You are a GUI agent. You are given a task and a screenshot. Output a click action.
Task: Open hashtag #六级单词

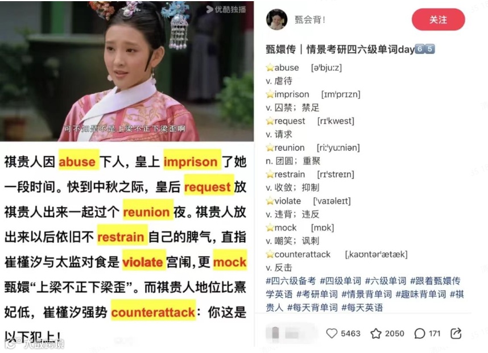pos(386,281)
